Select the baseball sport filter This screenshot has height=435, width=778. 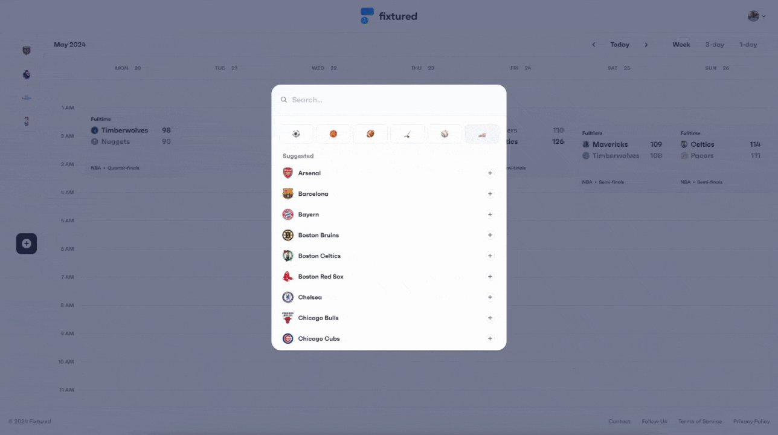445,134
